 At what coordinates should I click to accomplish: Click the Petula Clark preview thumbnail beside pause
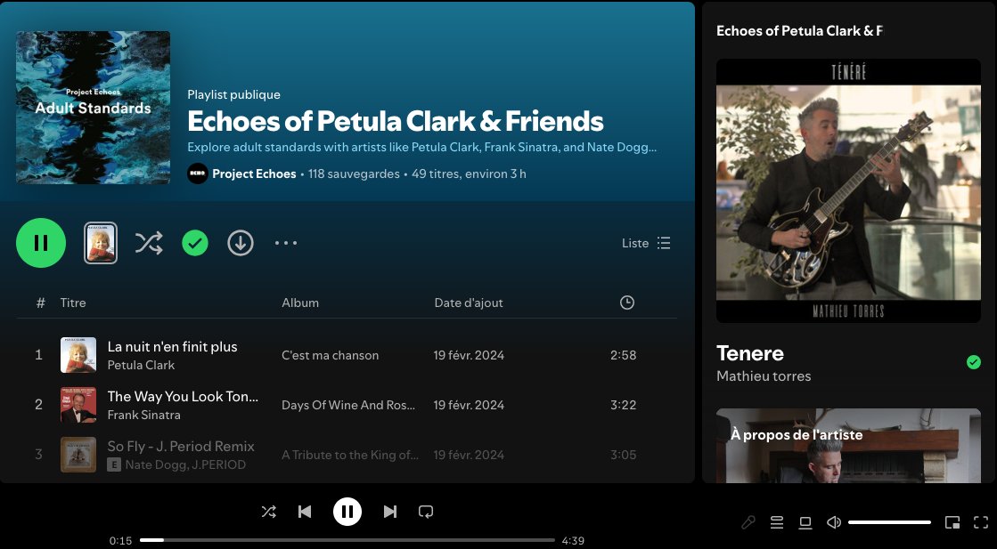(101, 243)
